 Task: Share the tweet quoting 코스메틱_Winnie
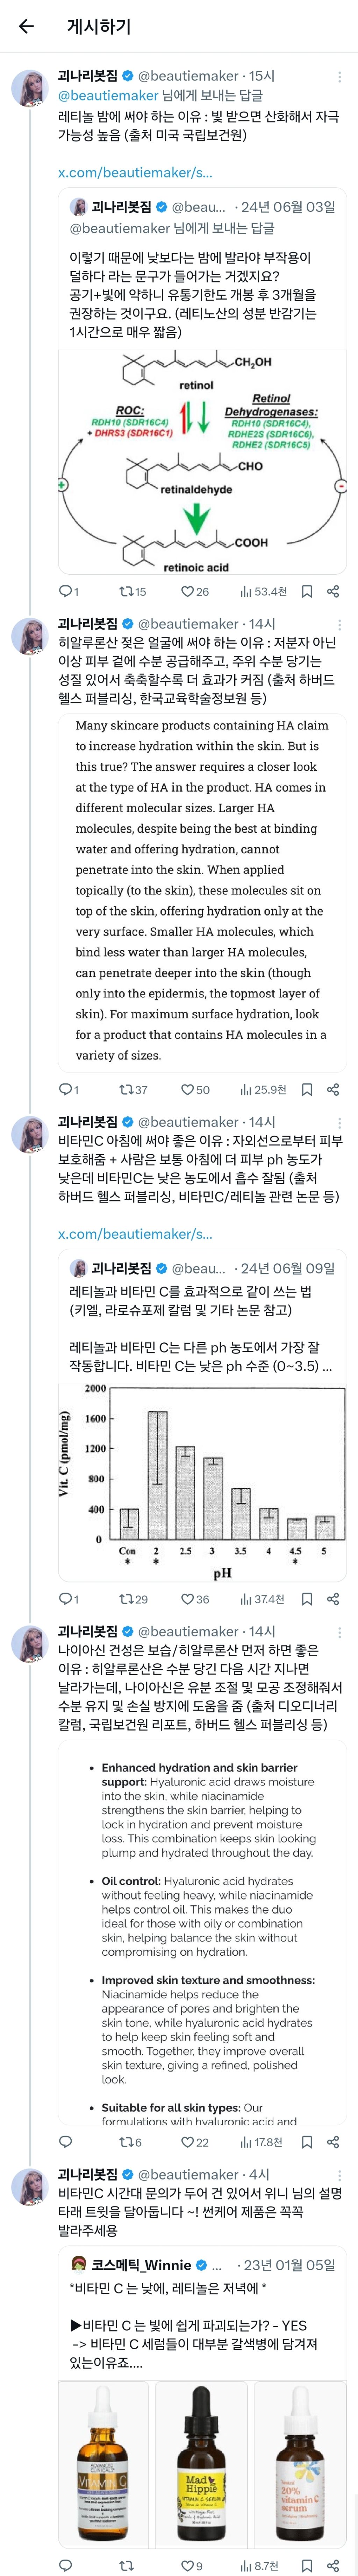point(333,2558)
